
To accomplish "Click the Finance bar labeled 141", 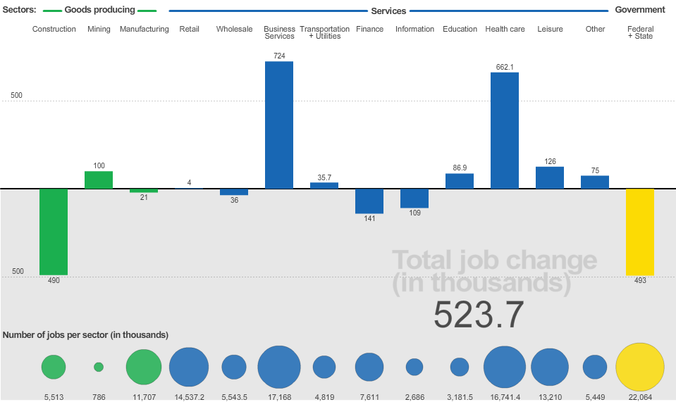I will pyautogui.click(x=369, y=201).
